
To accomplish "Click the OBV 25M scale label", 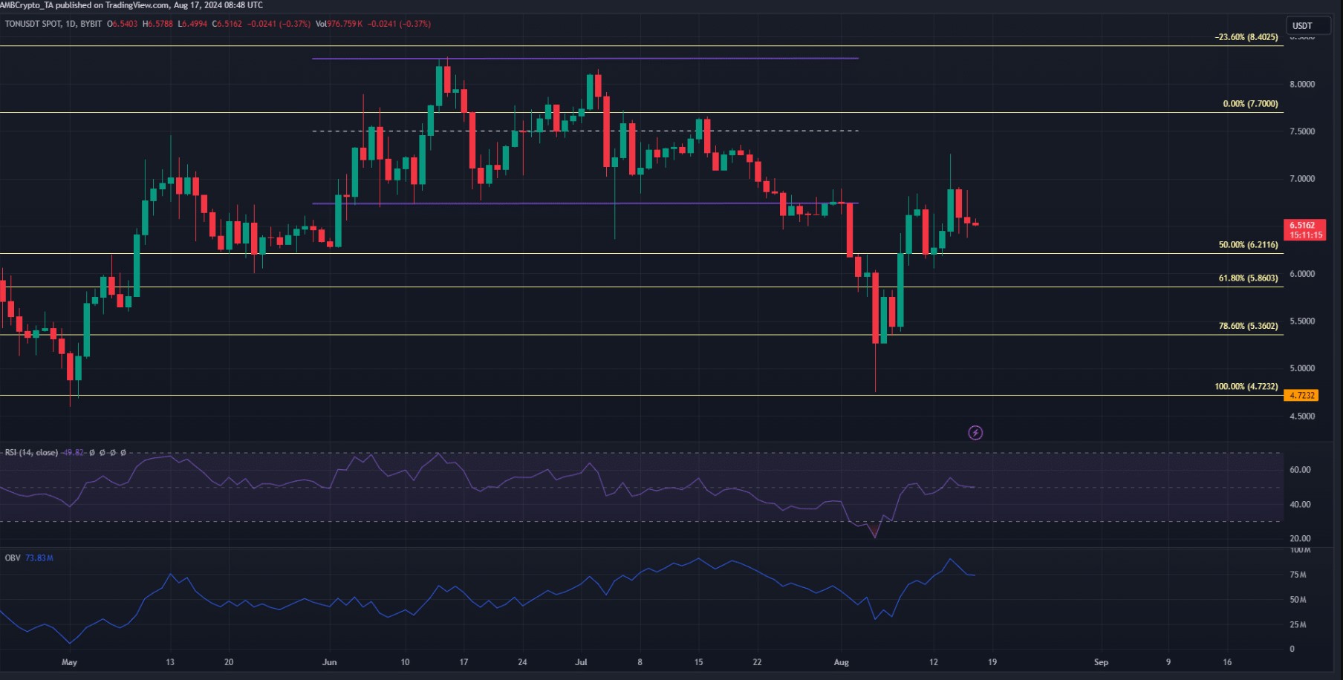I will [x=1298, y=624].
